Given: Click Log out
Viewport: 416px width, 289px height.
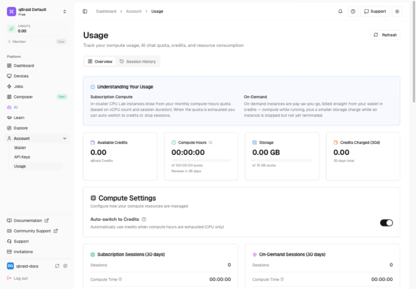Looking at the screenshot, I should point(17,278).
